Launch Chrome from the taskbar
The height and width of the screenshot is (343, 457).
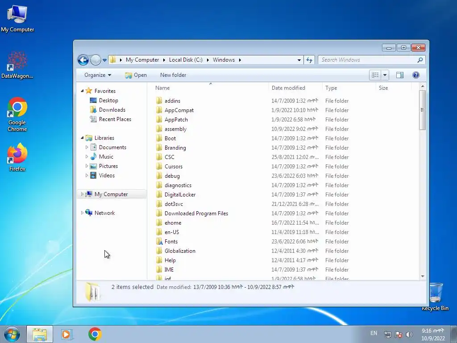(95, 334)
